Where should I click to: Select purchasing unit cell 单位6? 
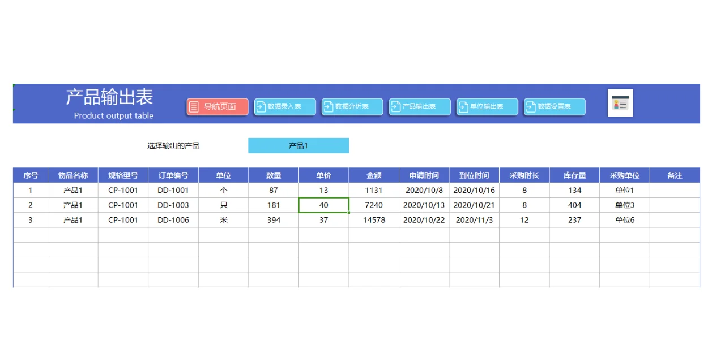[625, 220]
